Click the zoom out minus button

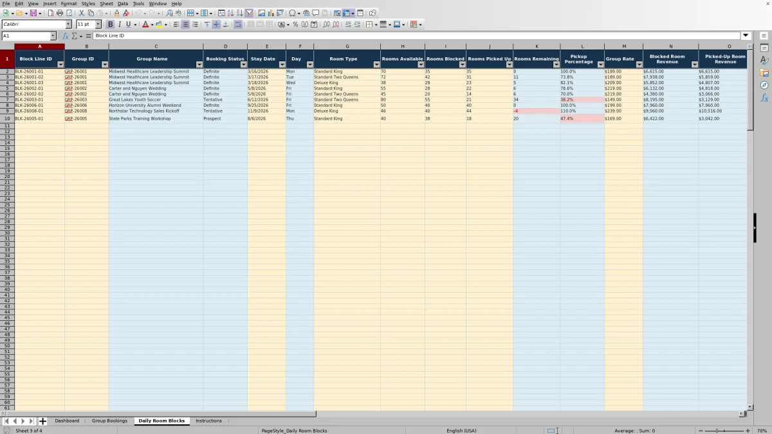click(701, 431)
